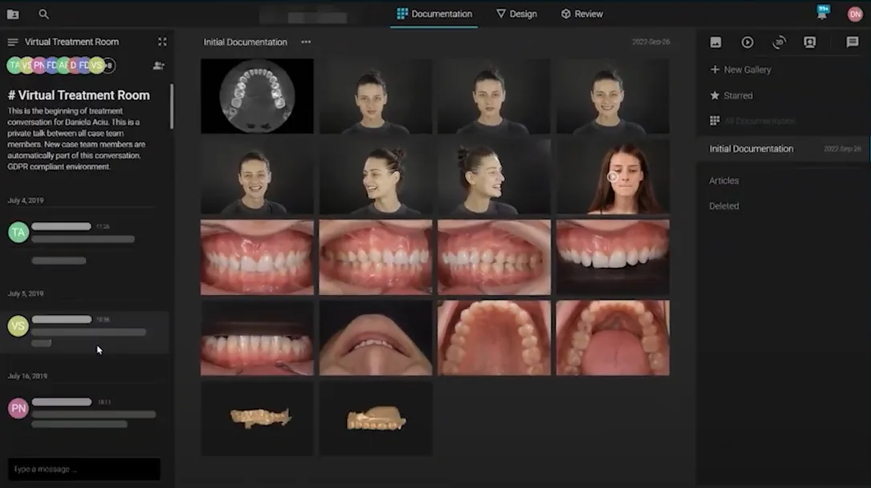
Task: Switch to the Design tab
Action: coord(517,14)
